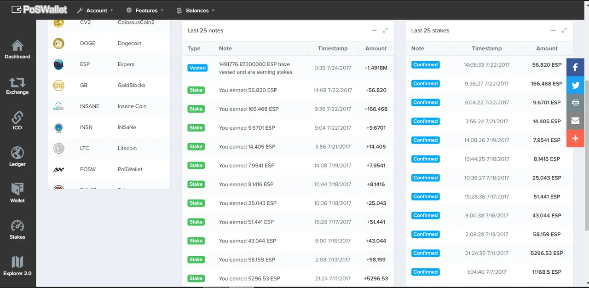
Task: Open the Explorer 2.0 sidebar icon
Action: click(17, 266)
